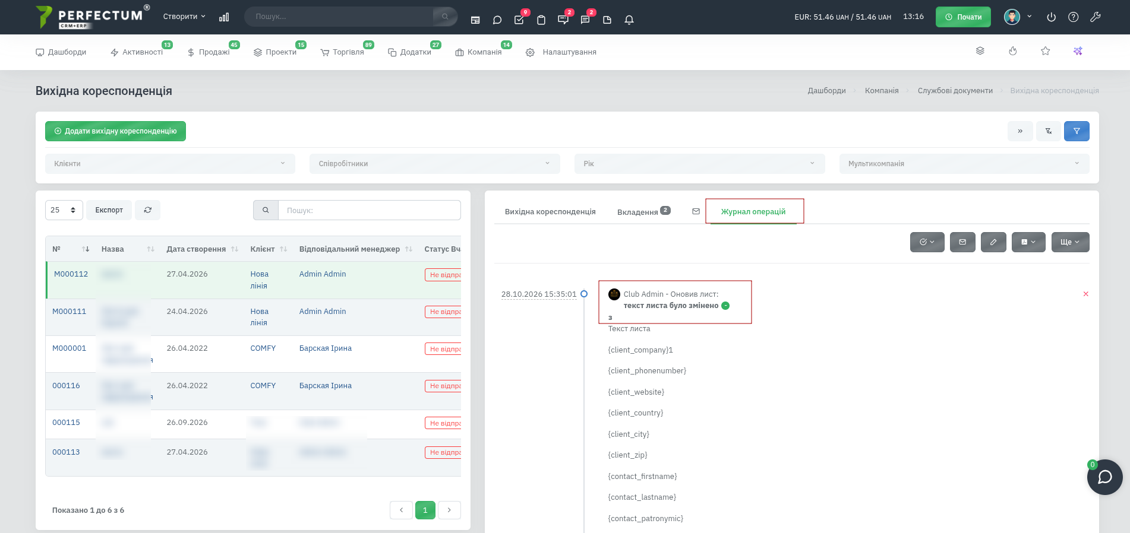This screenshot has width=1130, height=533.
Task: Click Додати вихідну кореспонденцію button
Action: click(x=115, y=131)
